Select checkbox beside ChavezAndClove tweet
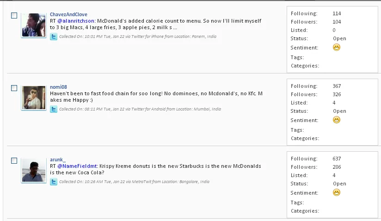This screenshot has width=381, height=221. pyautogui.click(x=14, y=16)
